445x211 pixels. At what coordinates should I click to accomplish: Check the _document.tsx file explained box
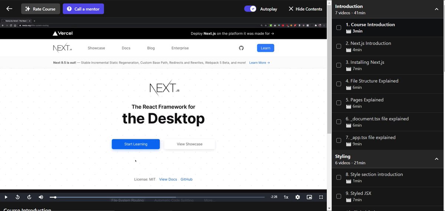click(x=339, y=122)
